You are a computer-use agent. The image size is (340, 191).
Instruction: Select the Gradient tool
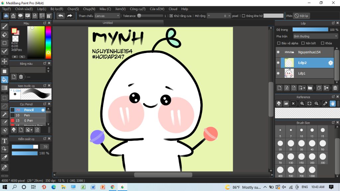point(5,88)
